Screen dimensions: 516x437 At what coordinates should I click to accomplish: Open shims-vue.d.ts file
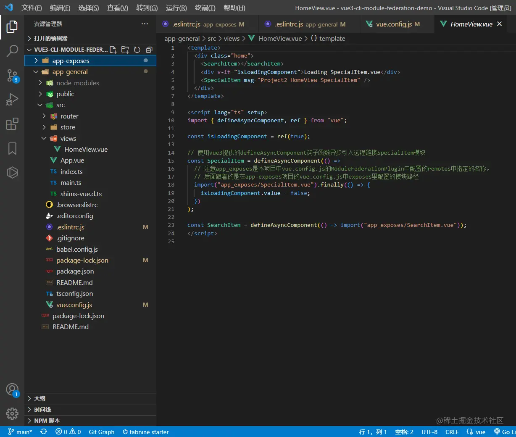tap(90, 194)
